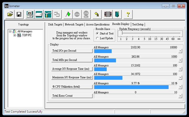Image resolution: width=189 pixels, height=117 pixels.
Task: Minimize the Iometer window
Action: pyautogui.click(x=166, y=6)
